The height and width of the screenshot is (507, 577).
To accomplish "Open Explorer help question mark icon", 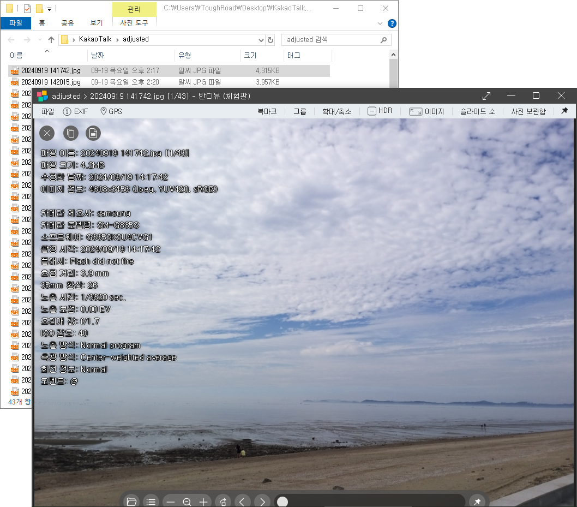I will tap(392, 23).
